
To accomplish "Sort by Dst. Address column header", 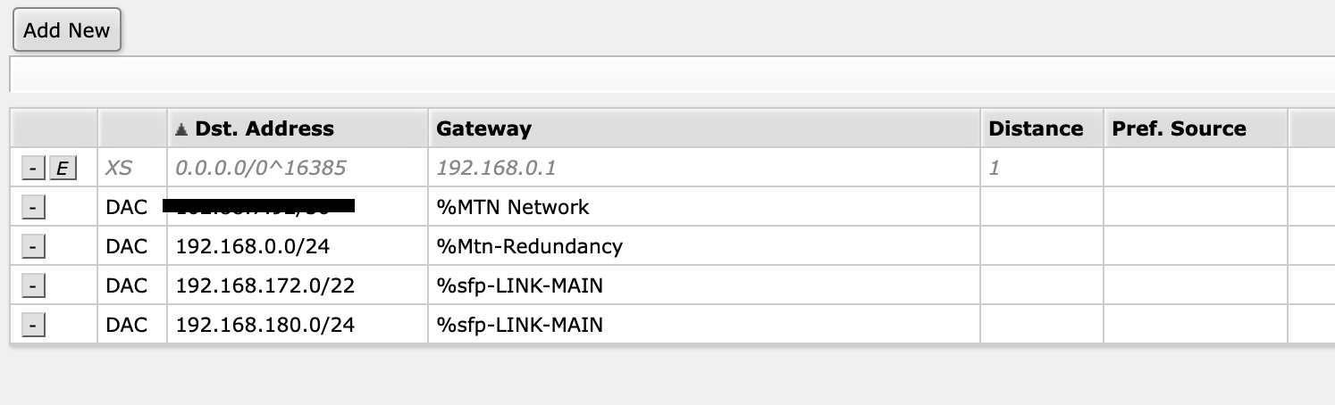I will pos(264,128).
